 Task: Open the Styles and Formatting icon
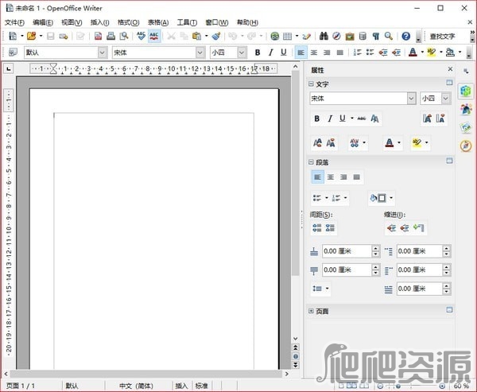click(13, 52)
